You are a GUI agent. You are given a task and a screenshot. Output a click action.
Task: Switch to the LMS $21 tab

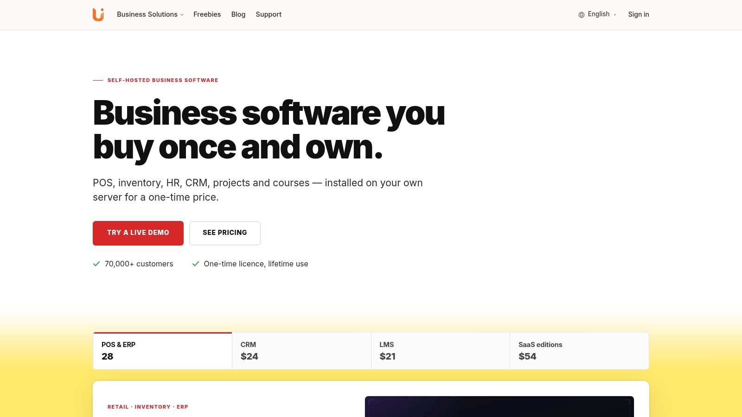tap(441, 351)
